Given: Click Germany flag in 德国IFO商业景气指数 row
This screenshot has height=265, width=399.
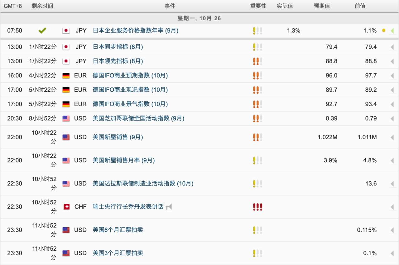Looking at the screenshot, I should [x=66, y=104].
